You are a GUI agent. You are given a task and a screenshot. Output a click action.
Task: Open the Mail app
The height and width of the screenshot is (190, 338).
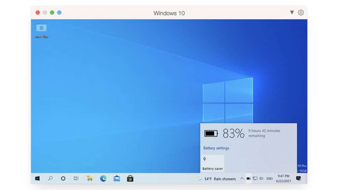coord(117,178)
